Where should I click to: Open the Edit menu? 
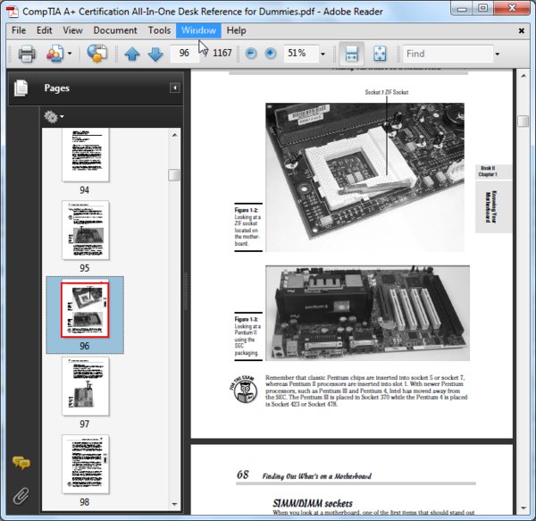45,30
